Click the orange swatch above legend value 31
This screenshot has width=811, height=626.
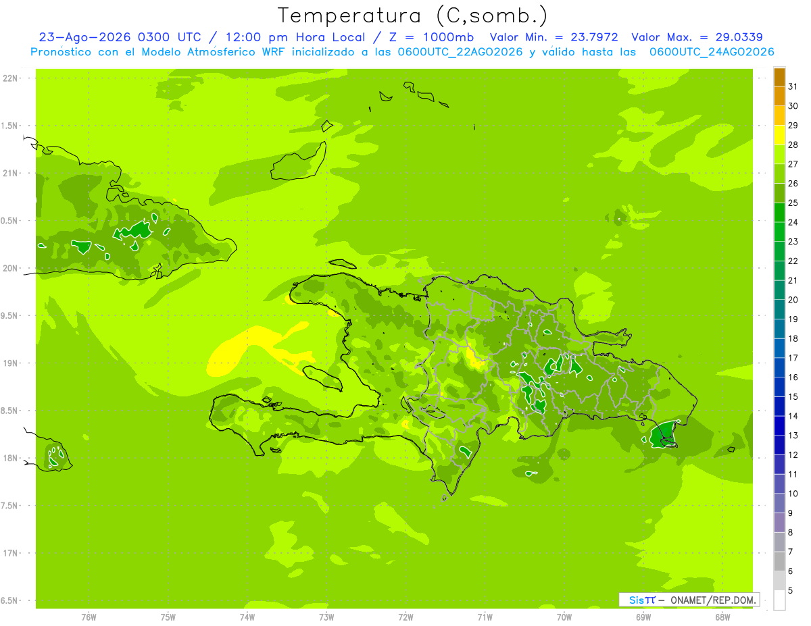[779, 77]
